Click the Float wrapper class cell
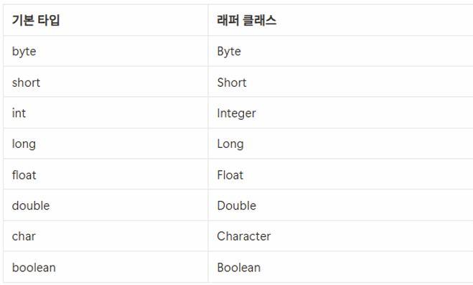This screenshot has width=473, height=285. 340,174
